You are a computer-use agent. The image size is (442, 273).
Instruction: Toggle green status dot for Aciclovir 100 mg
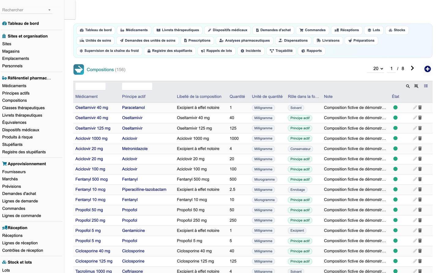click(x=395, y=169)
